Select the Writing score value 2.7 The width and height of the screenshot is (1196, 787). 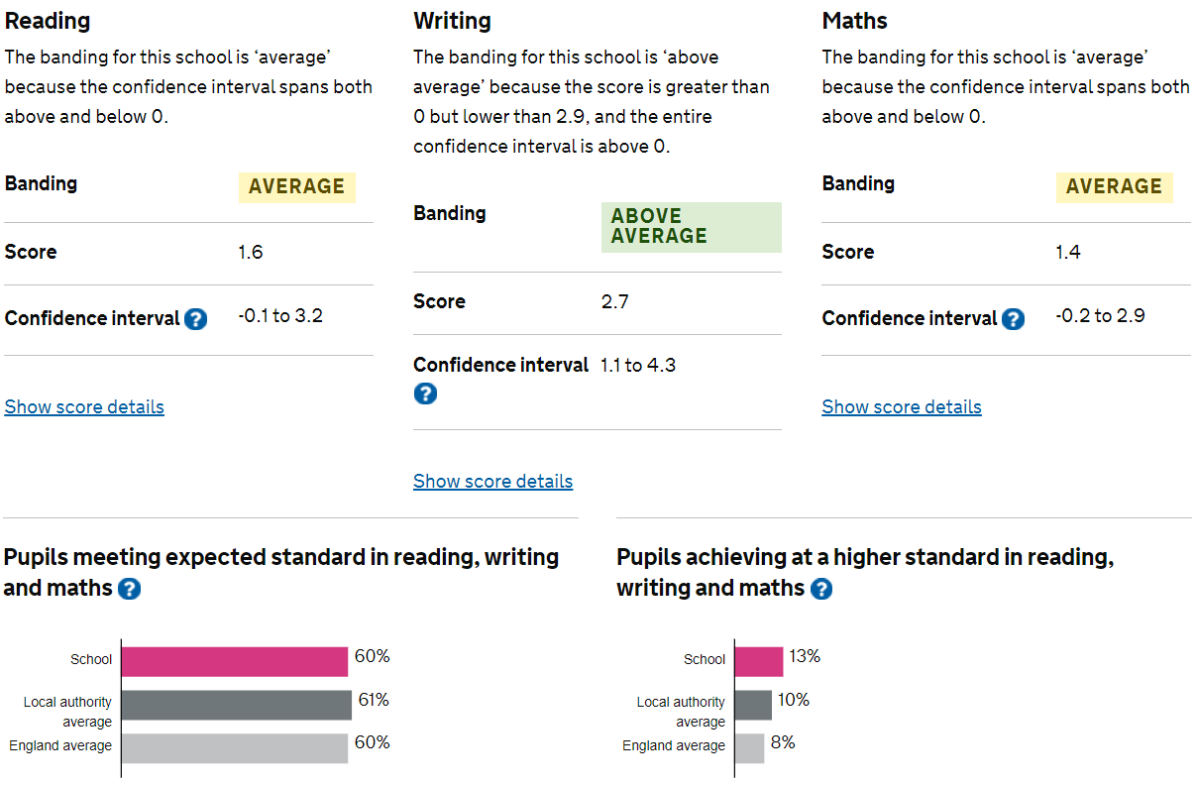[614, 302]
